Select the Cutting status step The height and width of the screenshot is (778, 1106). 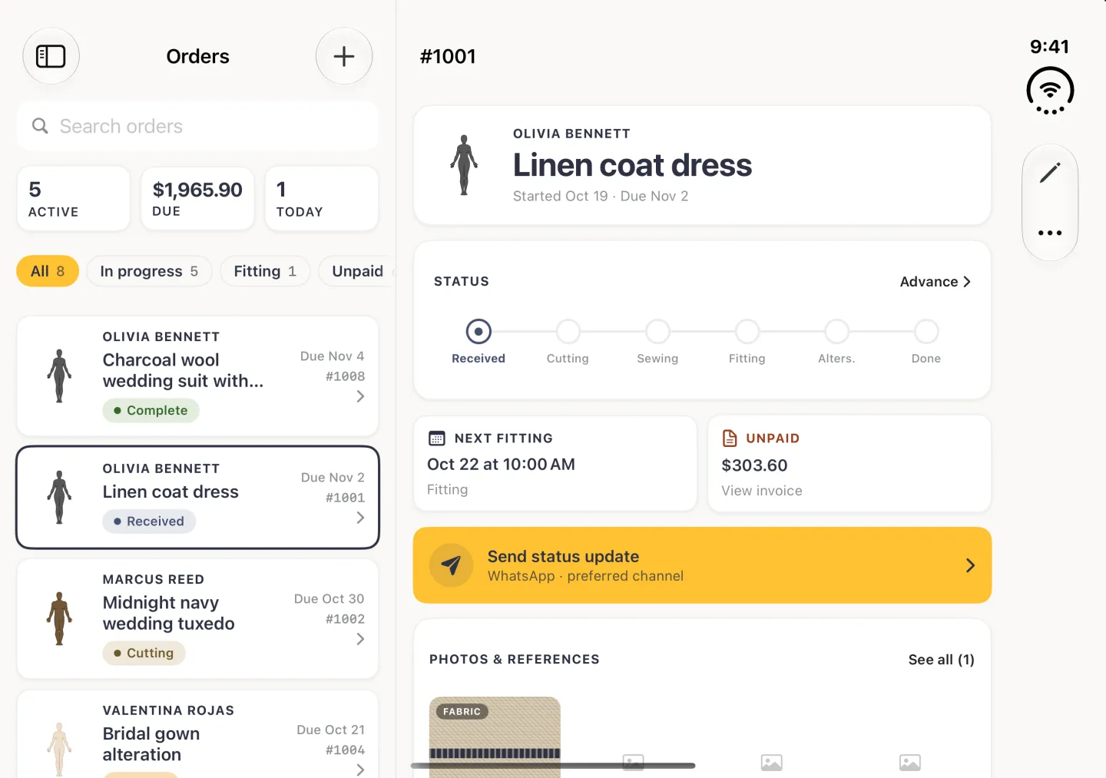coord(568,342)
